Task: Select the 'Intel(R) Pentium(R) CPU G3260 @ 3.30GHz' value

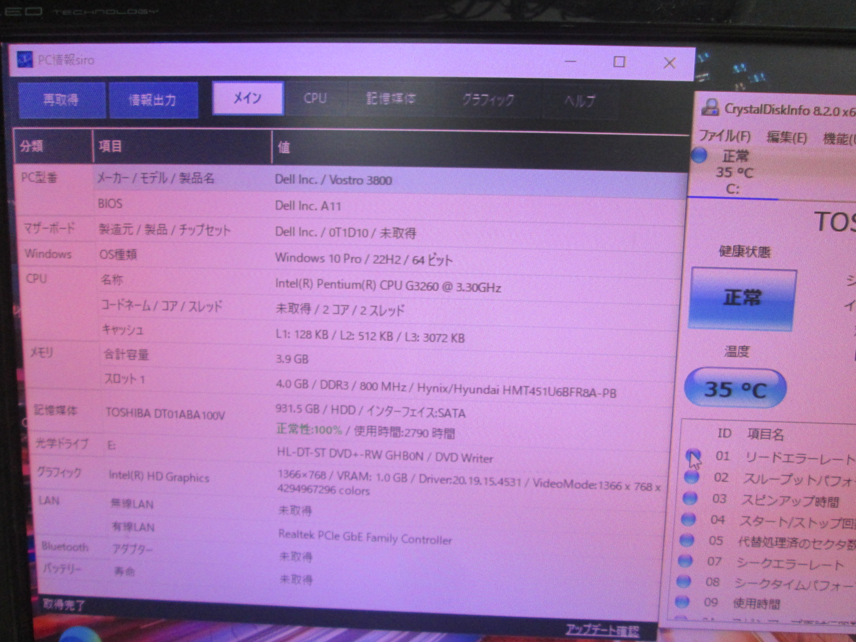Action: pyautogui.click(x=388, y=285)
